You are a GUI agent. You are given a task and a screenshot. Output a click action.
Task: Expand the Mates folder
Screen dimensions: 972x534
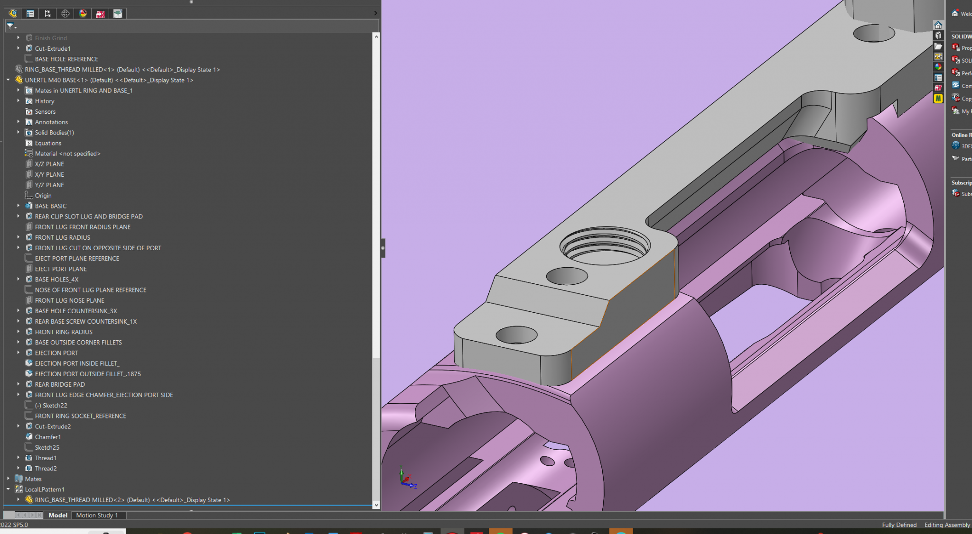click(x=8, y=479)
